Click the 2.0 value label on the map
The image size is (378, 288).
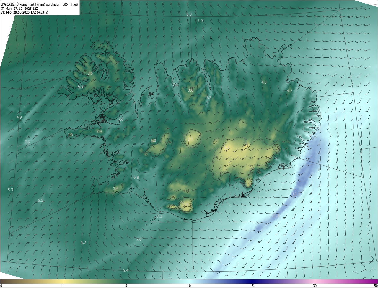click(x=121, y=119)
